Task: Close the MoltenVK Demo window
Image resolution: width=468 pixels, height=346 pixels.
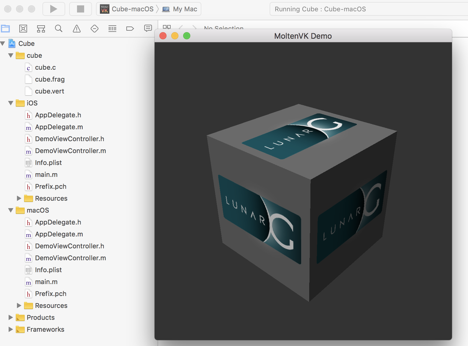Action: point(163,36)
